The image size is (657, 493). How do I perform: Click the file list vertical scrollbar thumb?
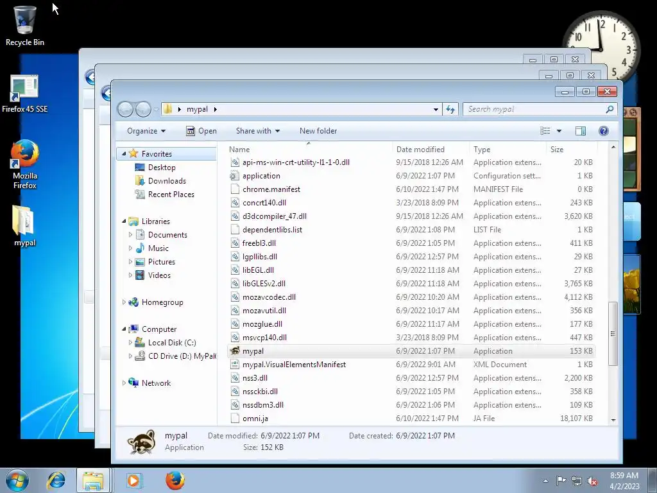[x=613, y=334]
